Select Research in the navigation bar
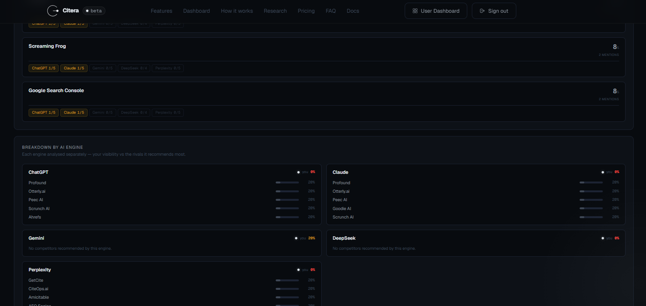This screenshot has width=646, height=306. tap(275, 11)
